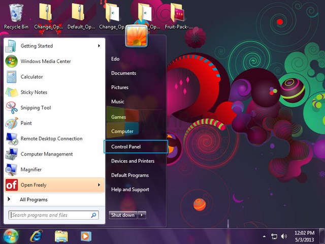
Task: Open Music from the Start menu
Action: pyautogui.click(x=118, y=102)
